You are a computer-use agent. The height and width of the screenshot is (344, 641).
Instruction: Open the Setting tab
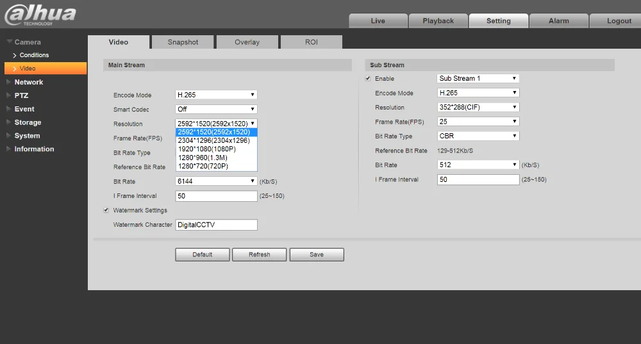tap(498, 21)
